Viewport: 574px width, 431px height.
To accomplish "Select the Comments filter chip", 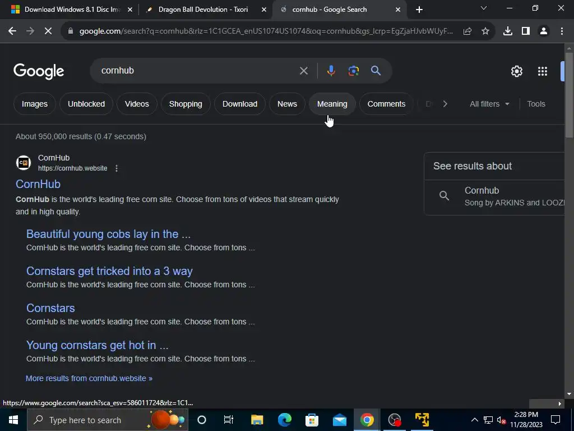I will [386, 104].
